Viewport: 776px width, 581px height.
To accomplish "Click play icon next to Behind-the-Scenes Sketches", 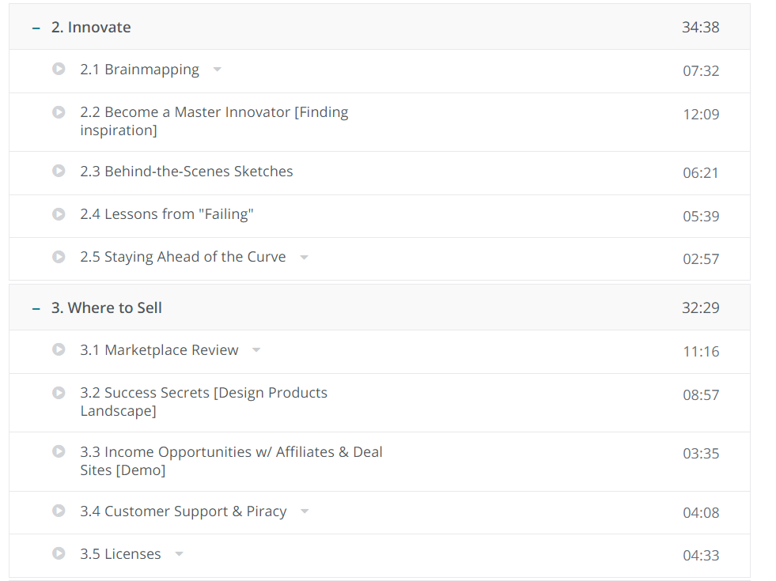I will point(59,171).
